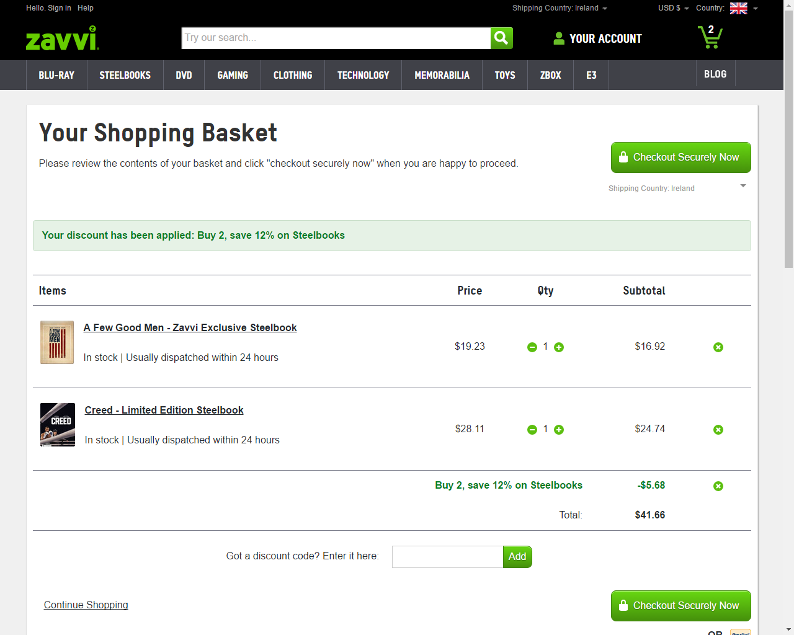Go to the Blog page
794x635 pixels.
click(715, 74)
